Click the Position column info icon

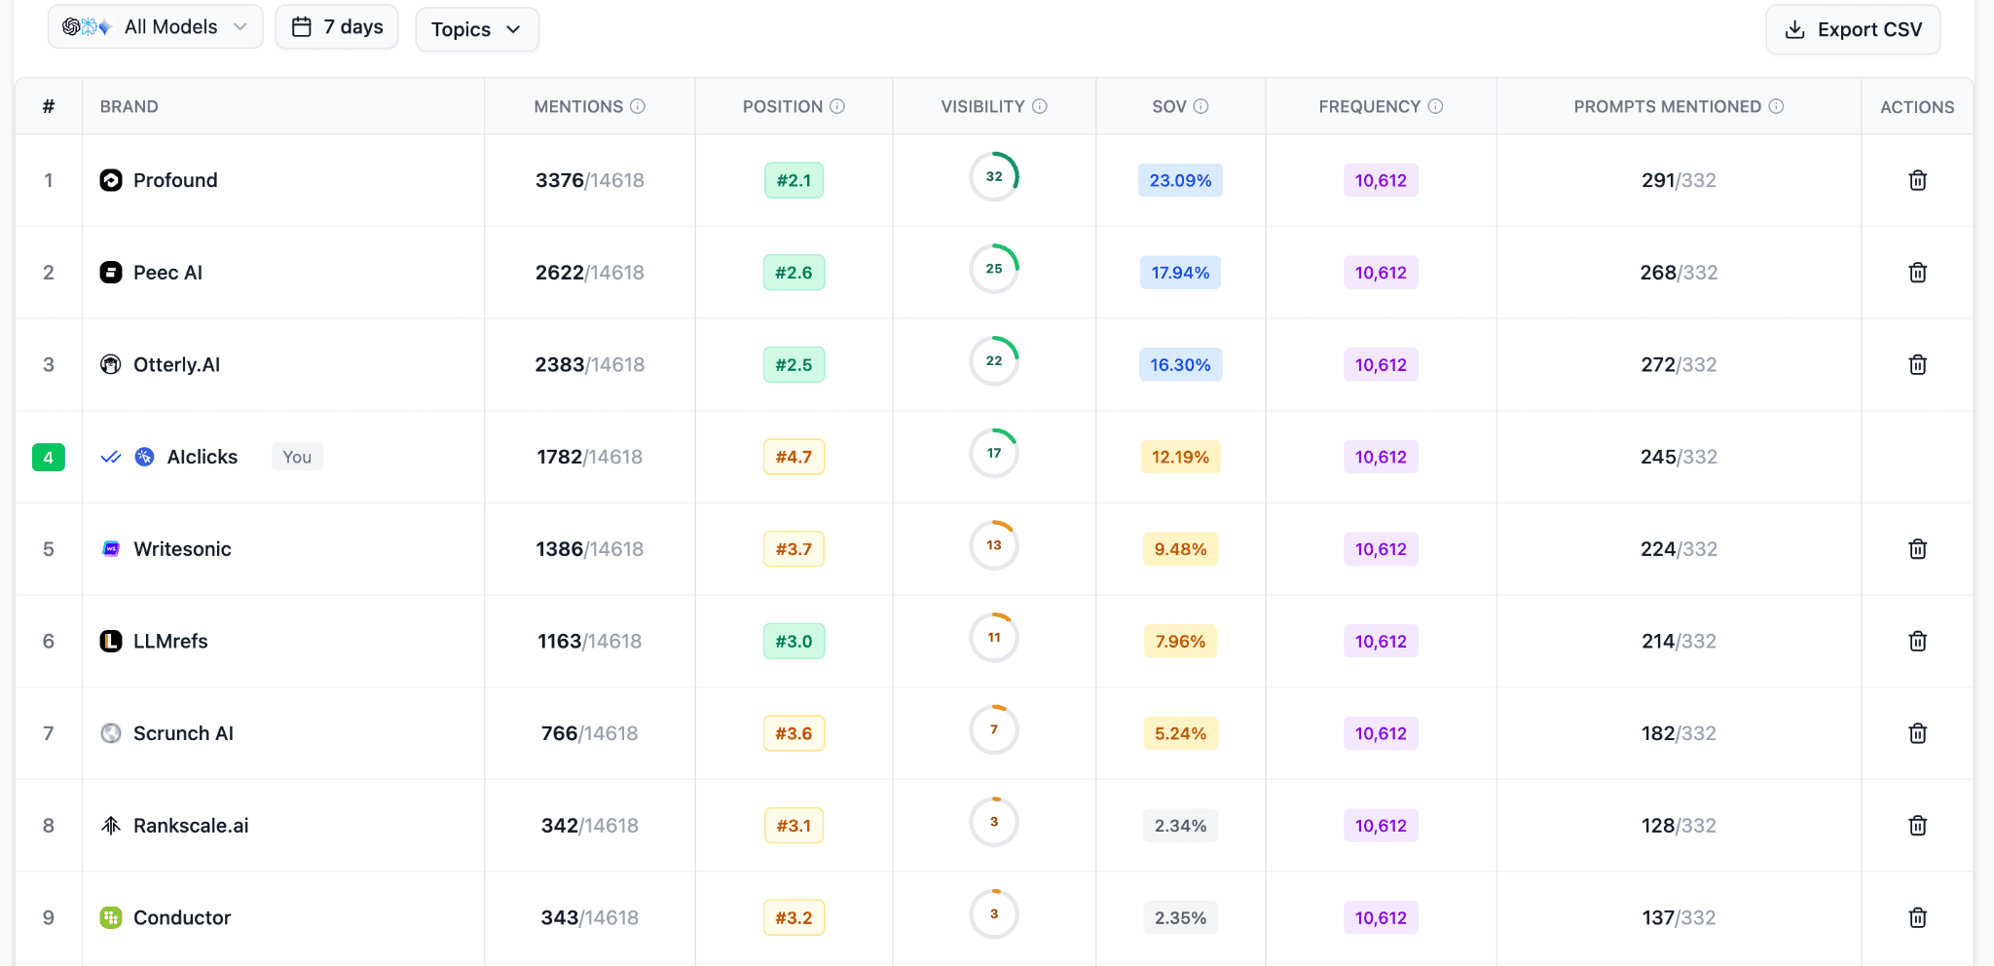pyautogui.click(x=837, y=106)
